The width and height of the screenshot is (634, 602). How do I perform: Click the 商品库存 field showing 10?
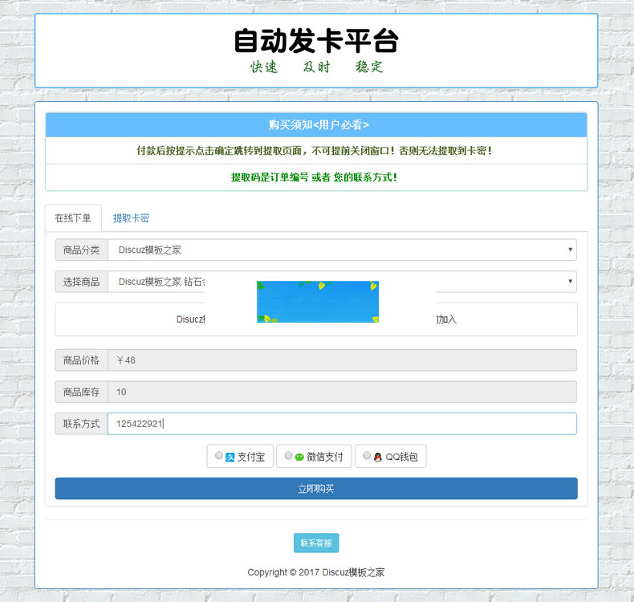342,392
